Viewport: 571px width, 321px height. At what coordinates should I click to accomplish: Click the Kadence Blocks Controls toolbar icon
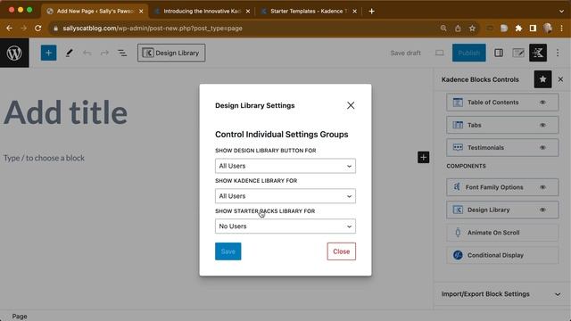point(538,53)
